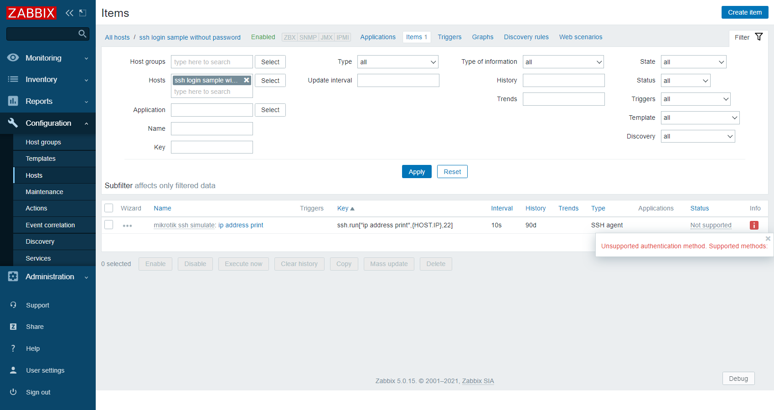This screenshot has width=774, height=410.
Task: Open item wizard three-dots menu
Action: coord(127,225)
